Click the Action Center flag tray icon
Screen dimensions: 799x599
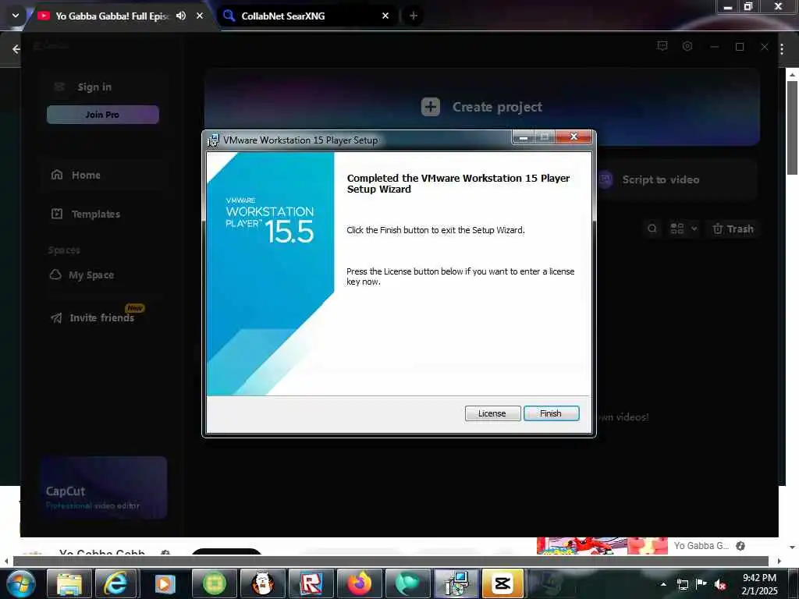(x=701, y=584)
